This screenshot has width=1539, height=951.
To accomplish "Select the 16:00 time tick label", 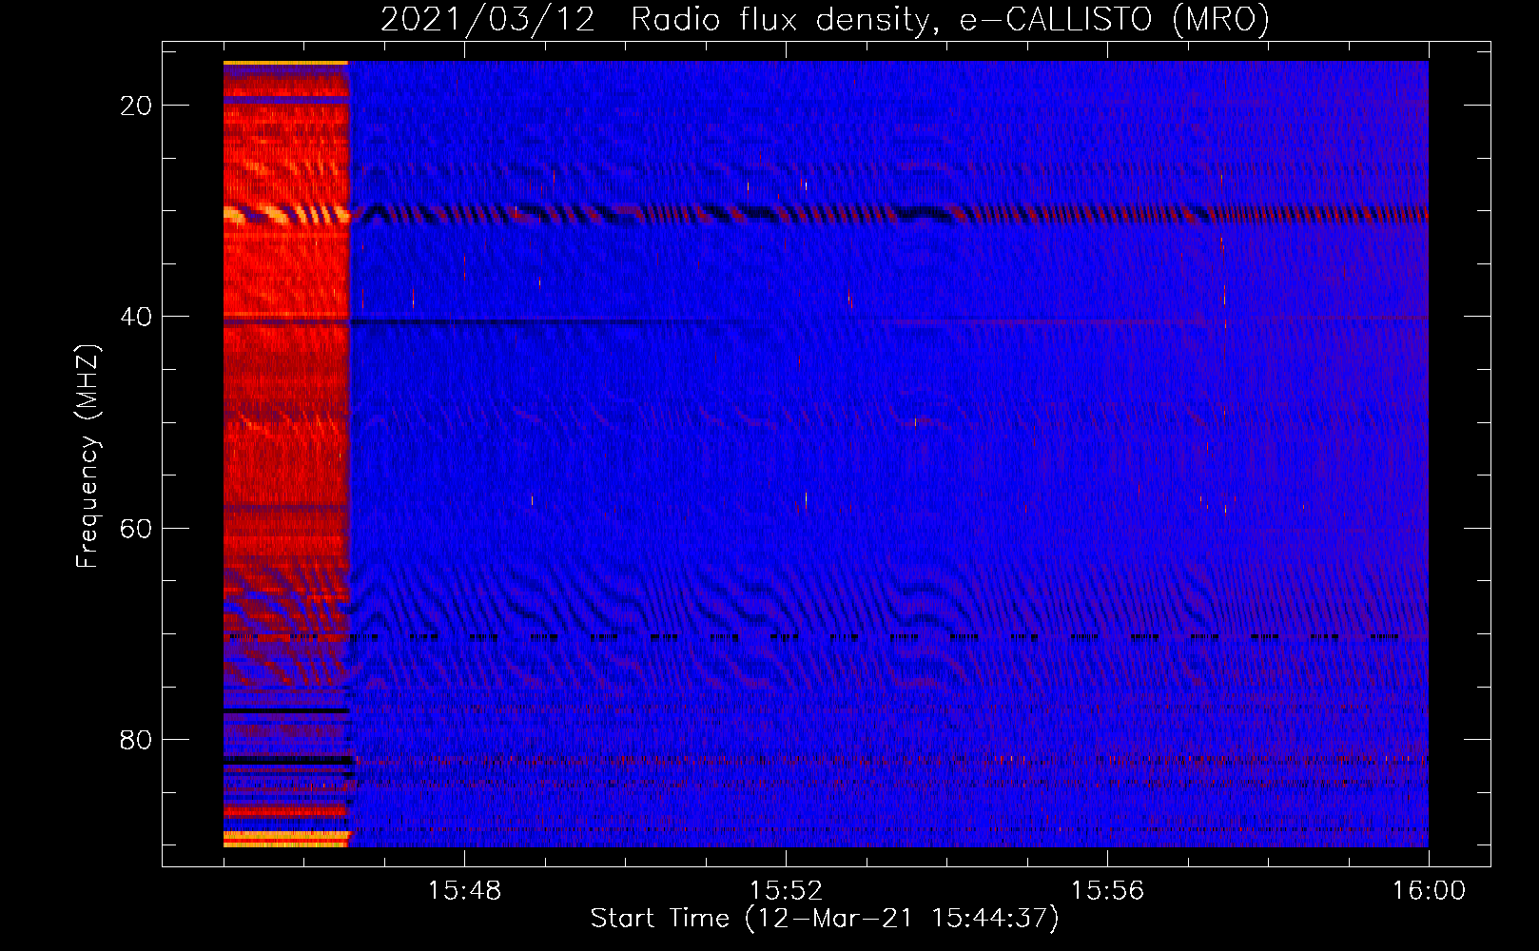I will (x=1429, y=891).
